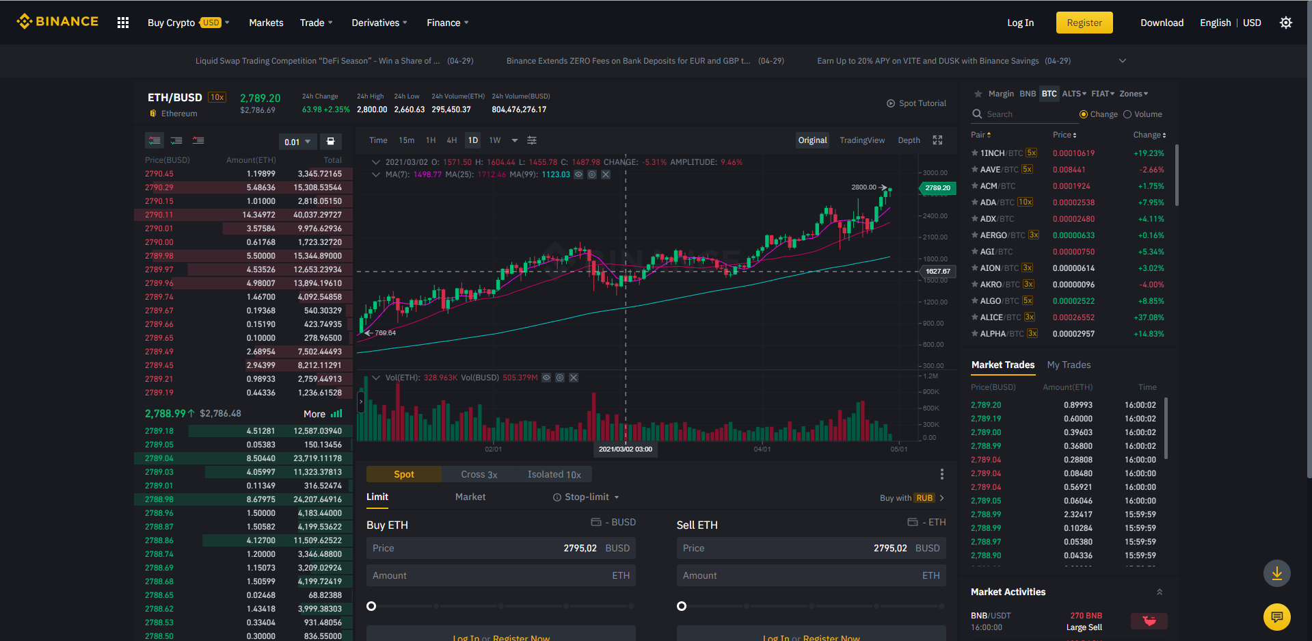Screen dimensions: 1312x641
Task: Click the Ethereum info book icon
Action: point(153,114)
